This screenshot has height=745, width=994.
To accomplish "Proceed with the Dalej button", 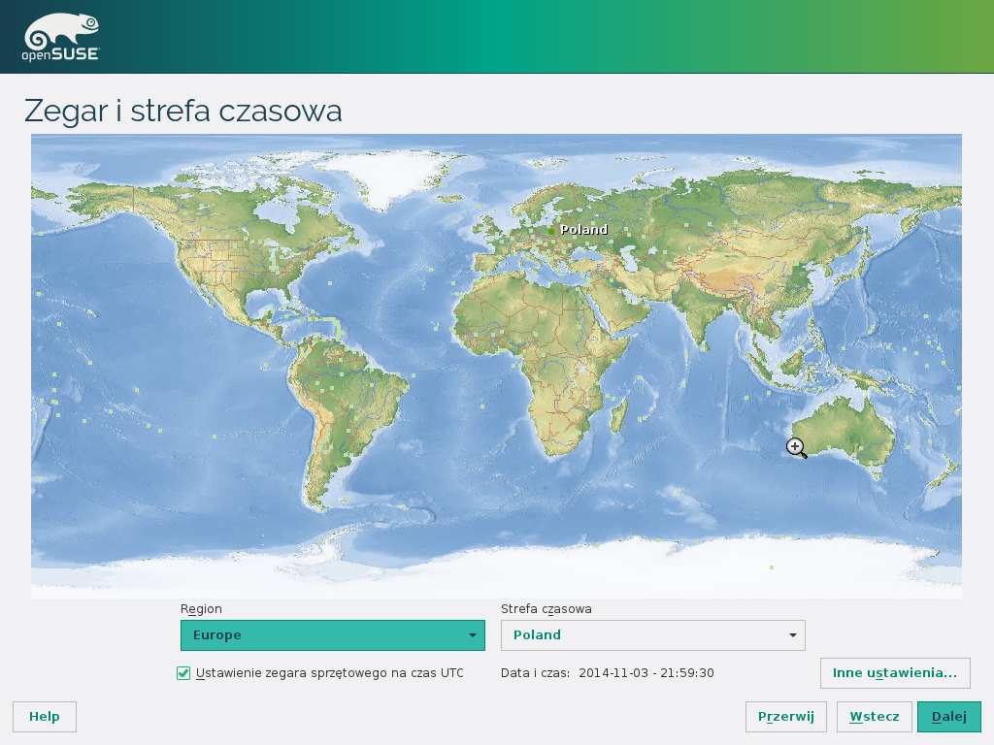I will point(948,717).
